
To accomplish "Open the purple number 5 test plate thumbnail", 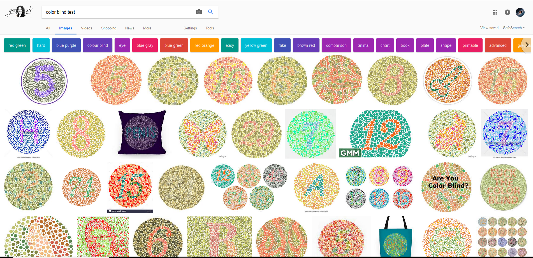I will (44, 81).
